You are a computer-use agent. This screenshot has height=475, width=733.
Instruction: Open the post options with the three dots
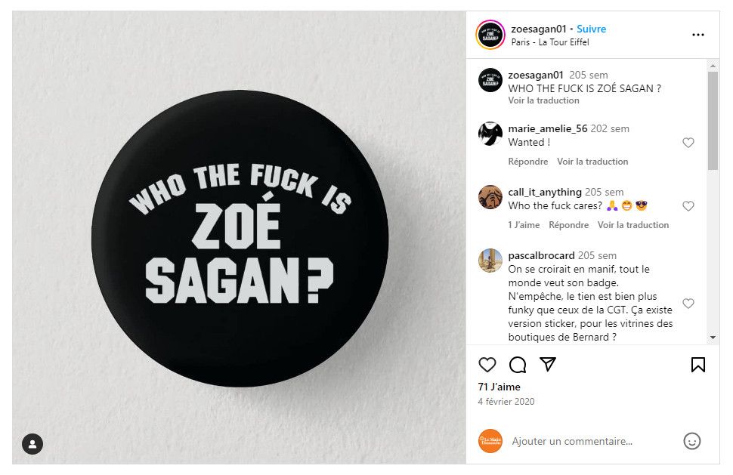pos(698,34)
